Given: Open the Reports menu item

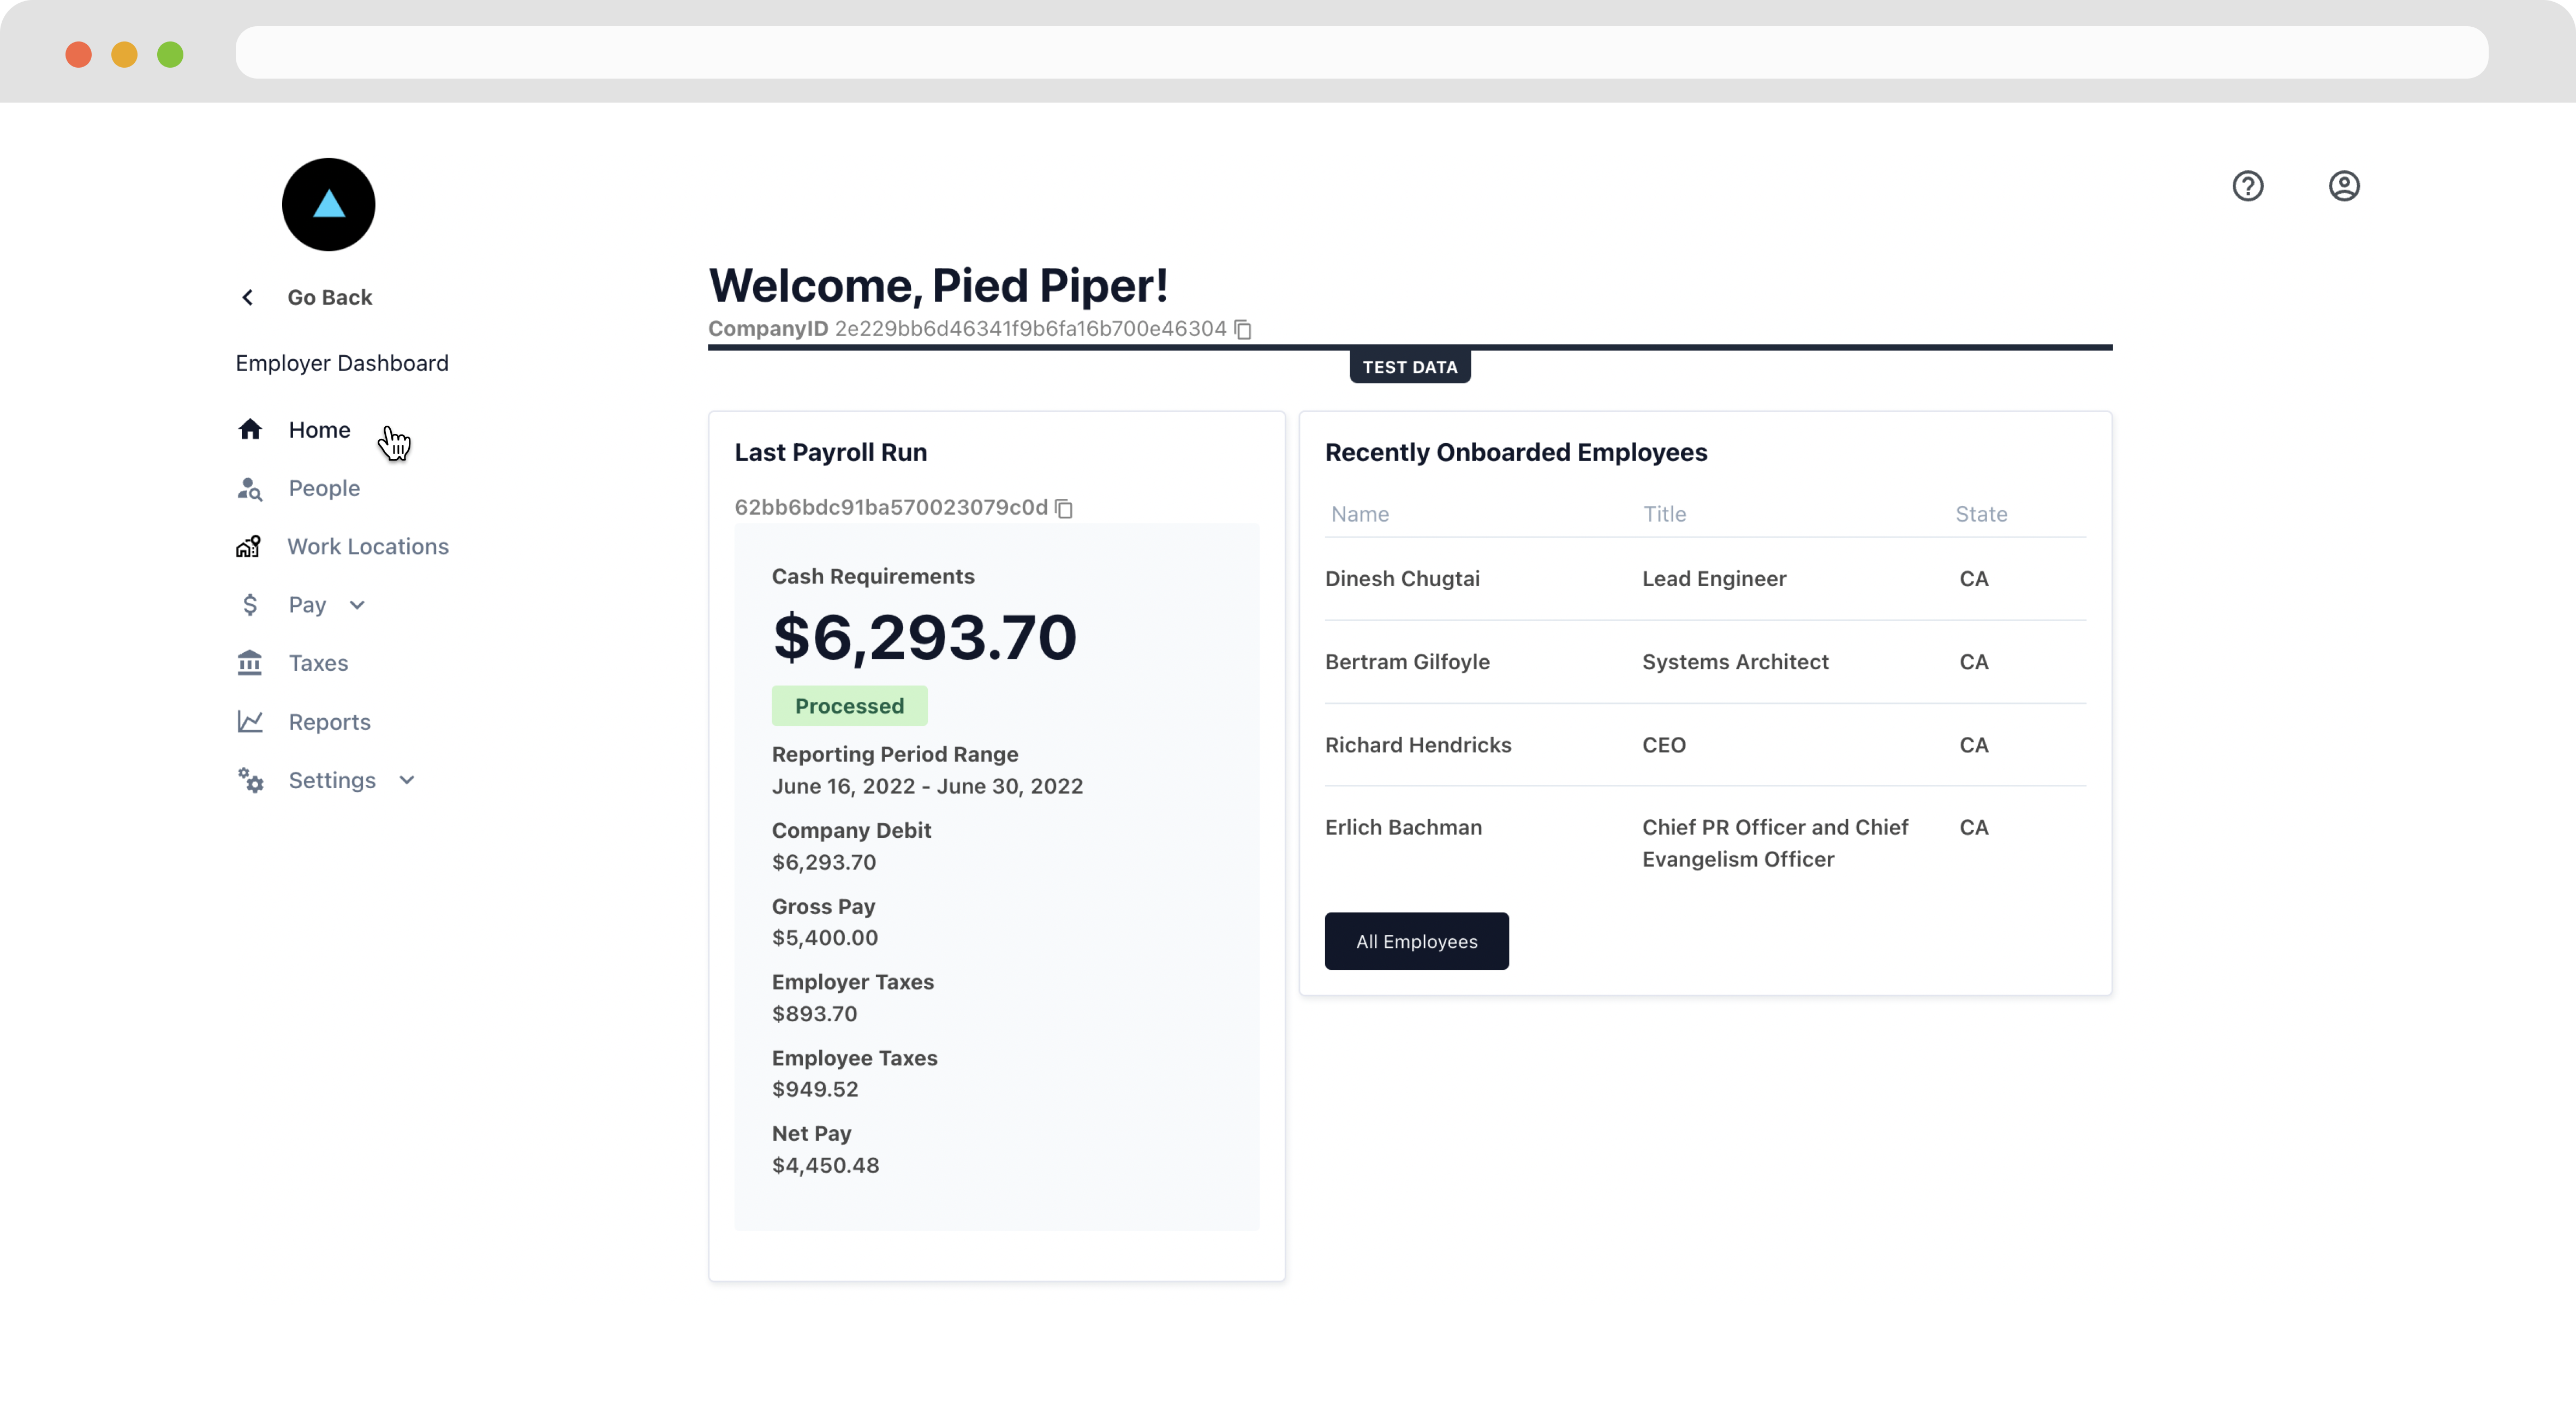Looking at the screenshot, I should 329,722.
